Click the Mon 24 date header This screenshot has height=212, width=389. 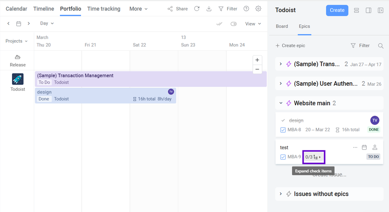pos(237,45)
